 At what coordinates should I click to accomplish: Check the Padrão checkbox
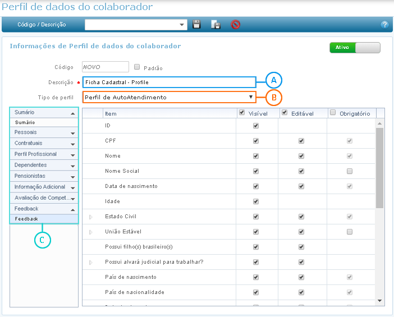pyautogui.click(x=137, y=67)
